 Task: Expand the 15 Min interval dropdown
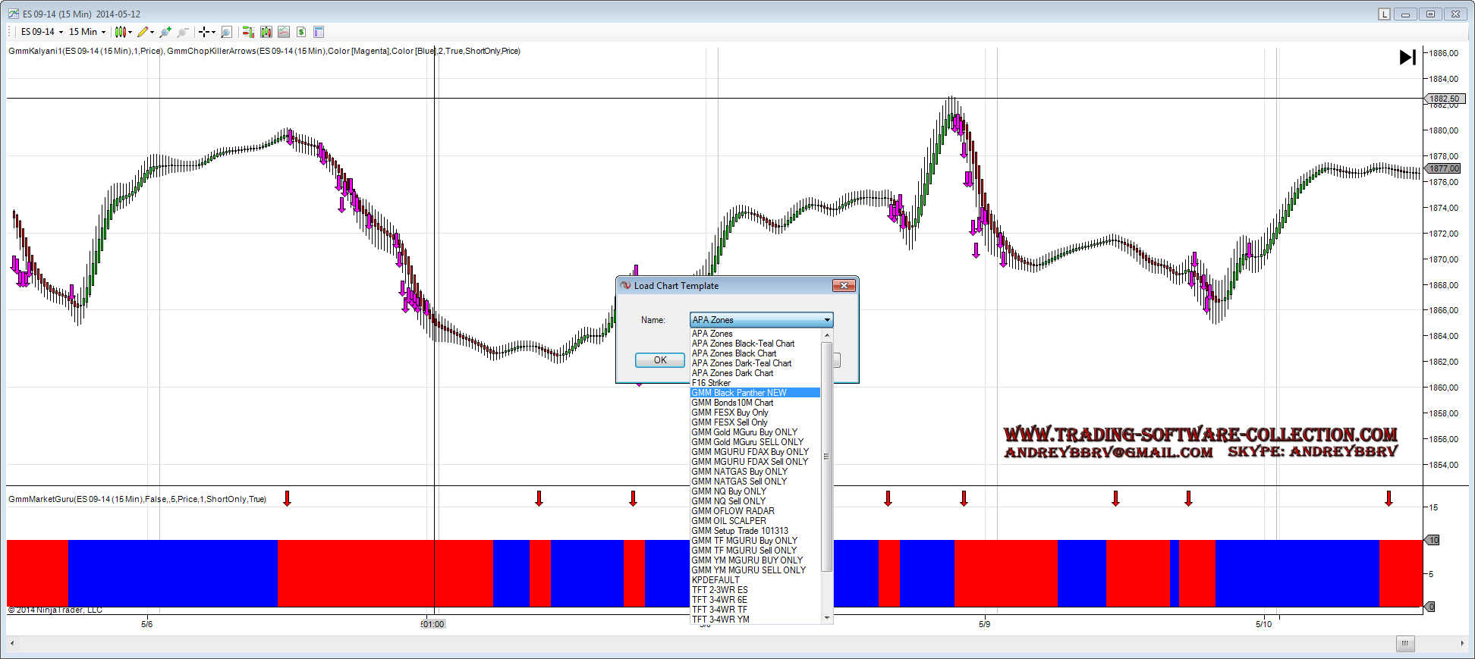tap(87, 32)
